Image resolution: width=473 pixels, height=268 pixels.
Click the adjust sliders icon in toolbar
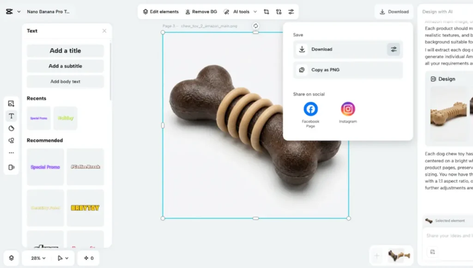tap(291, 12)
